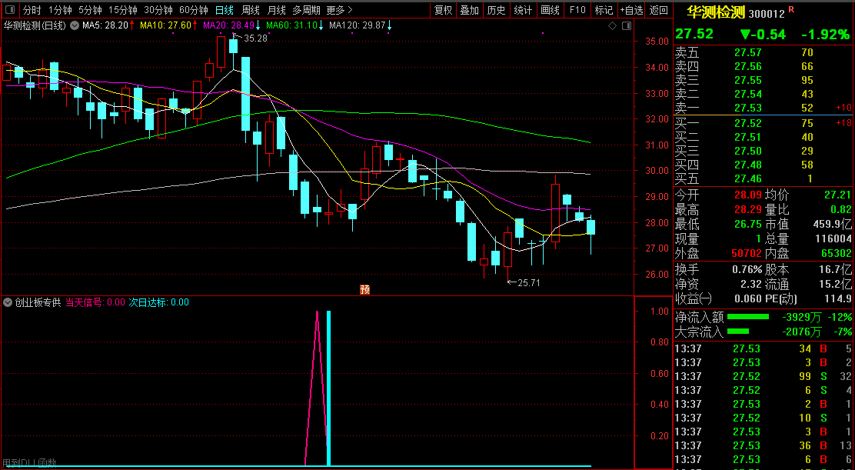This screenshot has width=855, height=470.
Task: Select the 卖四 27.56 row
Action: click(x=764, y=66)
